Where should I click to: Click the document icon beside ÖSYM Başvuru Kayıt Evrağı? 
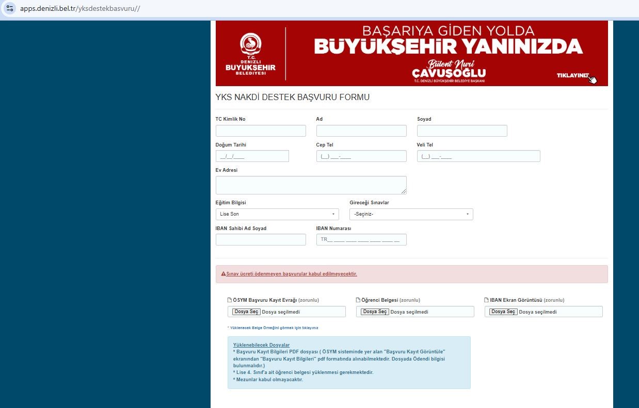click(x=230, y=299)
